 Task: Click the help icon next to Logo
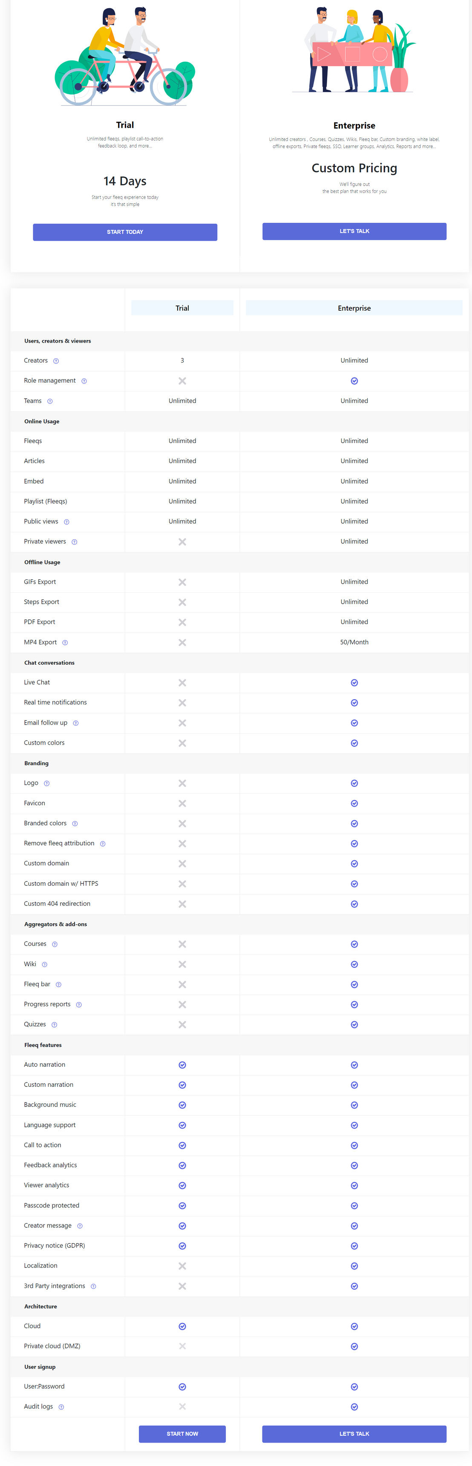pos(47,783)
